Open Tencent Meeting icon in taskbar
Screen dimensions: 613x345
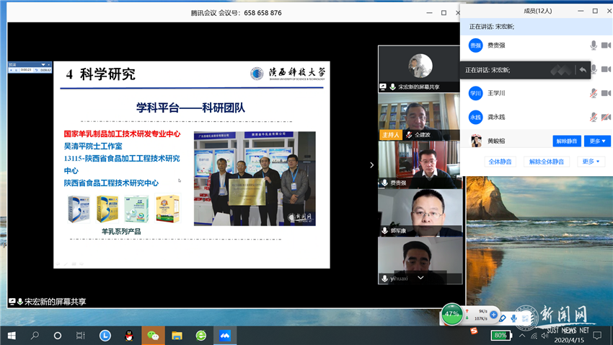(x=224, y=336)
